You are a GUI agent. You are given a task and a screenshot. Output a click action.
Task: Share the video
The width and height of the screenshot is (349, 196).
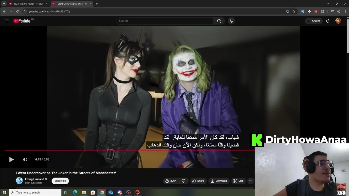[198, 181]
